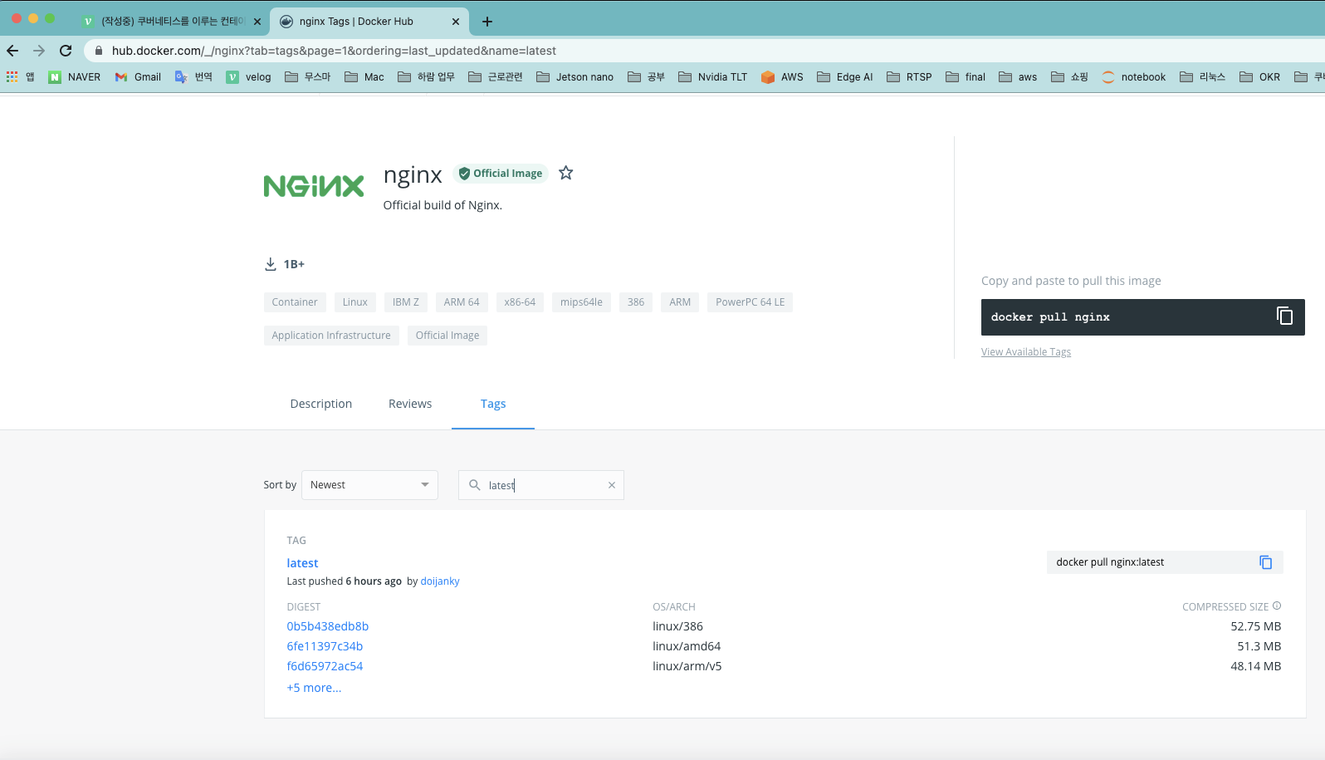Click the nginx logo

(314, 186)
